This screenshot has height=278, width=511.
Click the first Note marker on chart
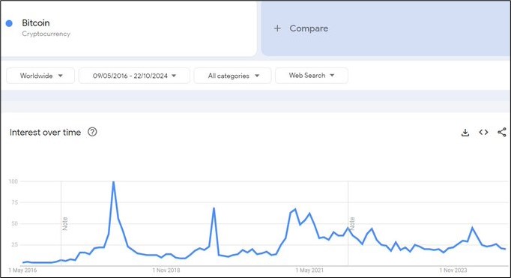pyautogui.click(x=65, y=223)
